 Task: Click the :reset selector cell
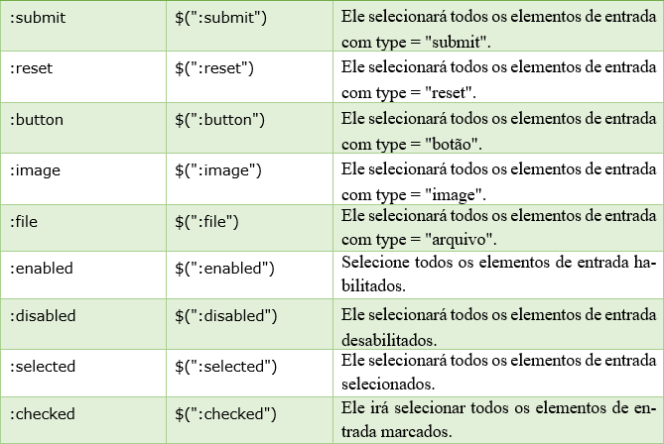[83, 77]
